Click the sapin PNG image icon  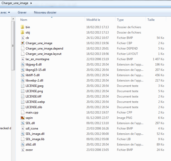coord(22,118)
